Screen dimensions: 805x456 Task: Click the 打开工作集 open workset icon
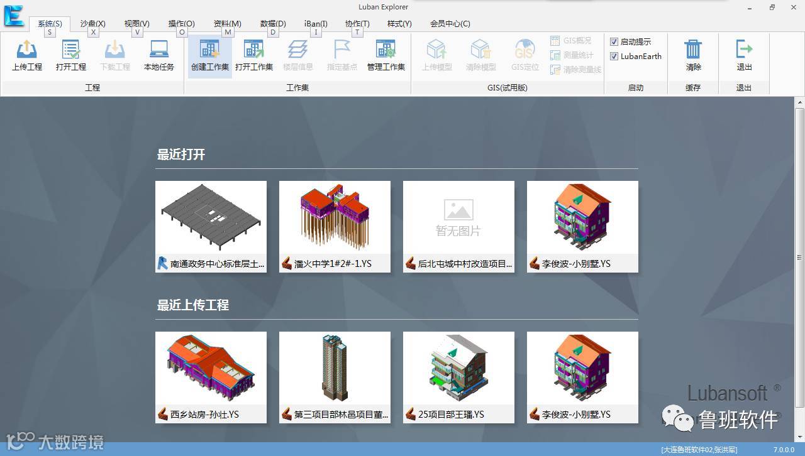point(254,55)
